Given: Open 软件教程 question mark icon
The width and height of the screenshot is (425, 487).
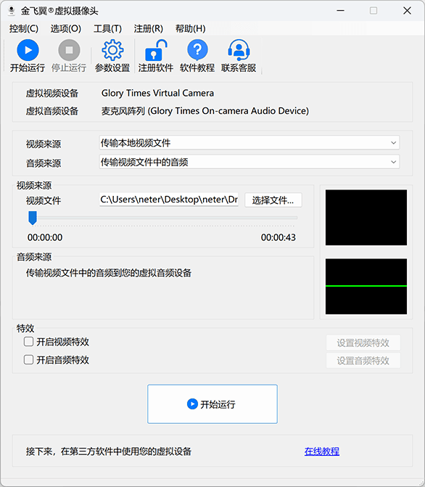Looking at the screenshot, I should [x=197, y=50].
